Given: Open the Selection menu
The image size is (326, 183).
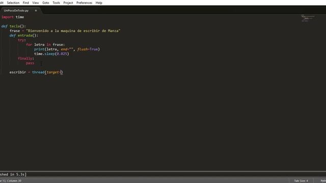Looking at the screenshot, I should coord(13,3).
